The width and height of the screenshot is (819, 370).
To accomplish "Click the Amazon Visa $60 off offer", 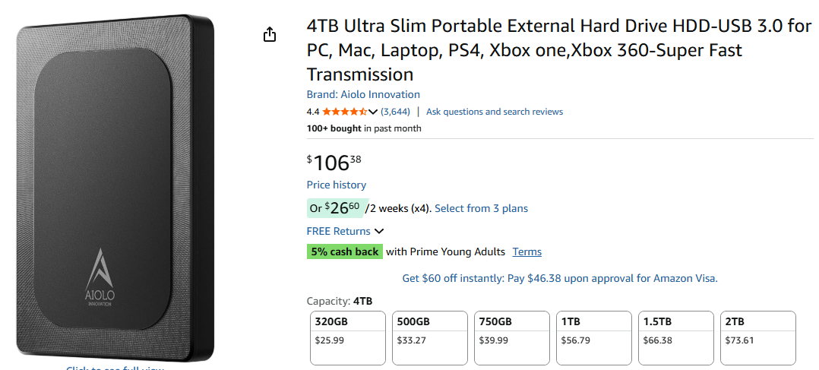I will tap(560, 278).
